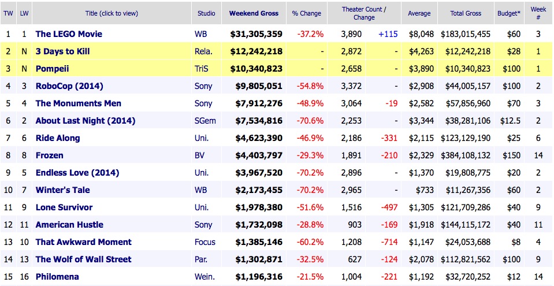The height and width of the screenshot is (286, 554).
Task: Open the Lone Survivor link
Action: point(64,207)
